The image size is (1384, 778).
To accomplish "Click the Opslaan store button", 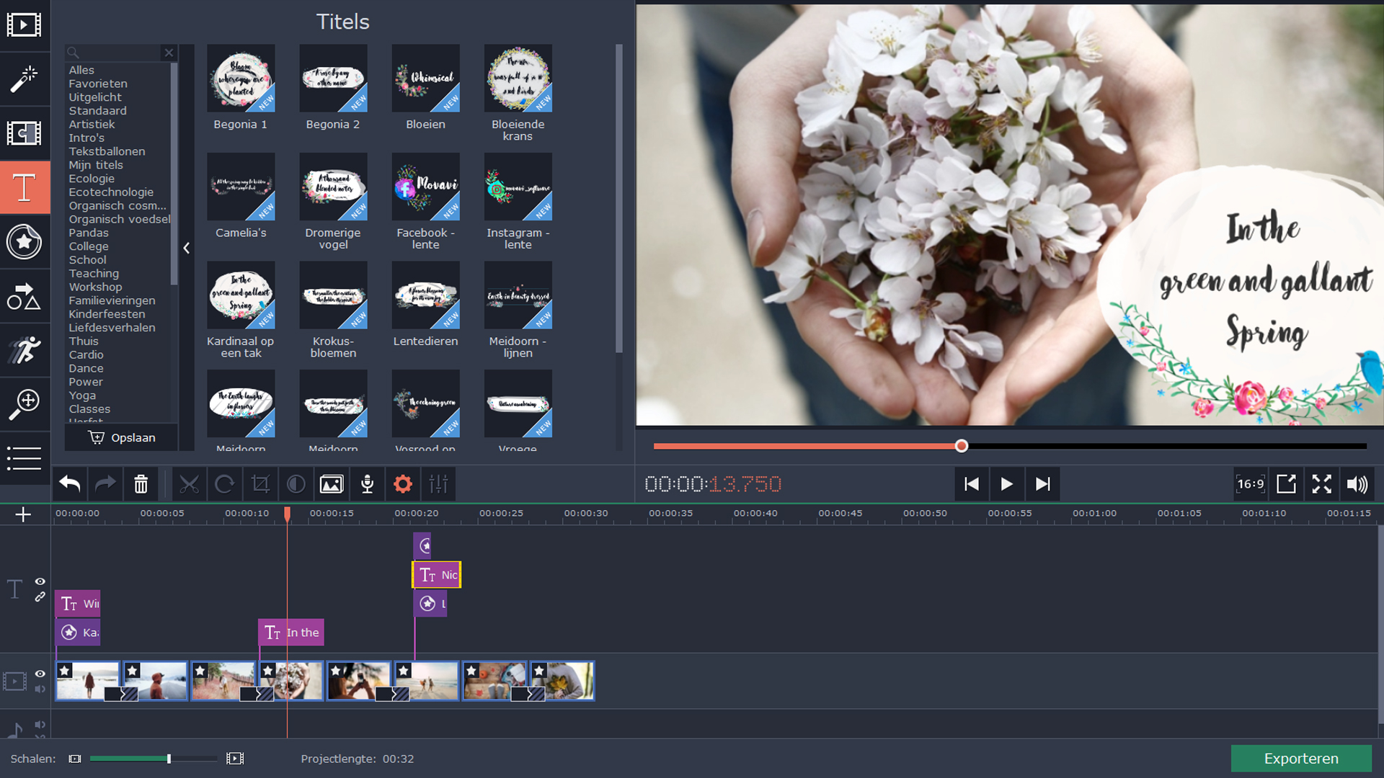I will [x=121, y=437].
